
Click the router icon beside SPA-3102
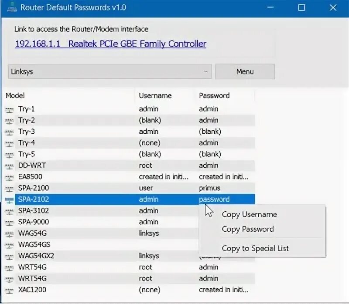[x=9, y=211]
